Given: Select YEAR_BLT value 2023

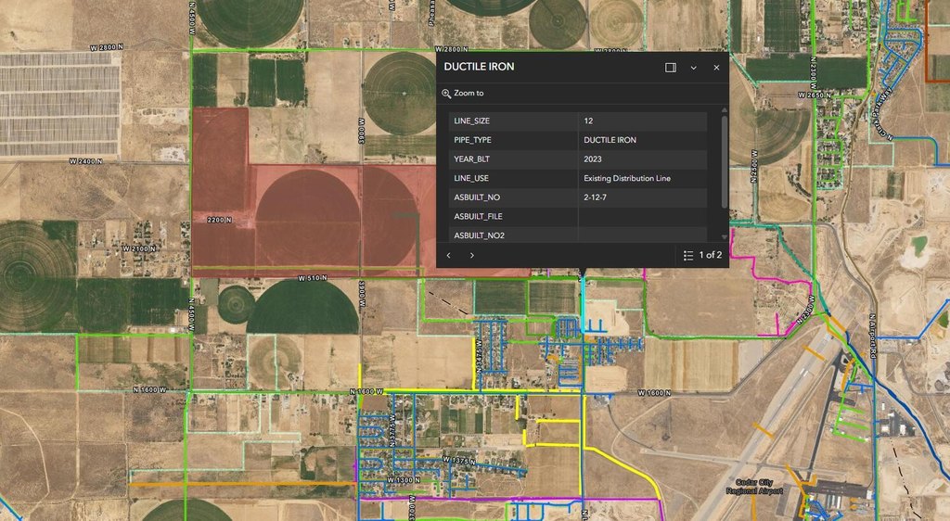Looking at the screenshot, I should (593, 159).
